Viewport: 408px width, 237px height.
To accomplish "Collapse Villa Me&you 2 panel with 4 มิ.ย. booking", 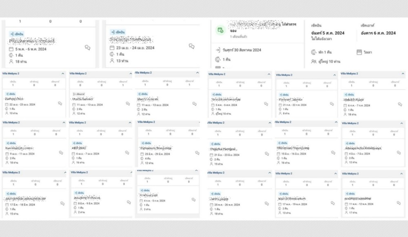I will tap(401, 123).
